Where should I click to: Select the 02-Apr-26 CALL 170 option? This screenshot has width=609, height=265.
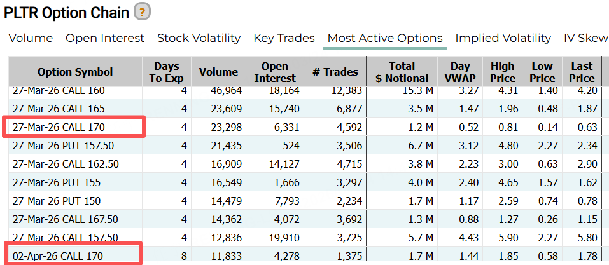pos(57,256)
